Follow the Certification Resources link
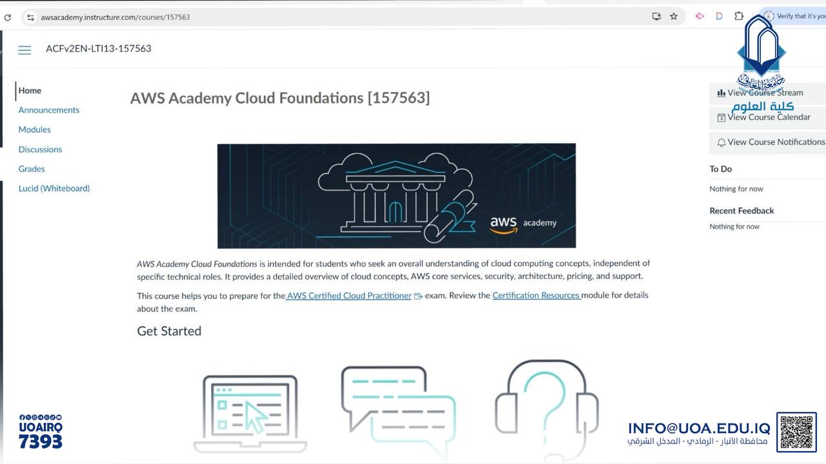This screenshot has height=464, width=826. point(536,296)
